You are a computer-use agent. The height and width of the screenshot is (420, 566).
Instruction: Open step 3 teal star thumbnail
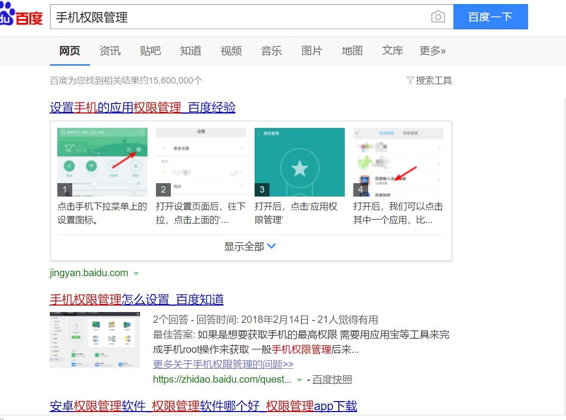[299, 162]
